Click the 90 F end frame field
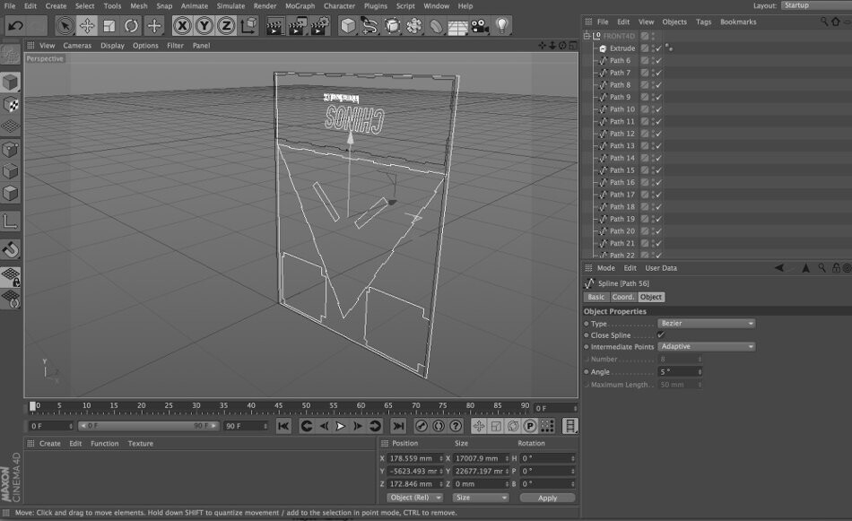This screenshot has height=521, width=852. 246,426
